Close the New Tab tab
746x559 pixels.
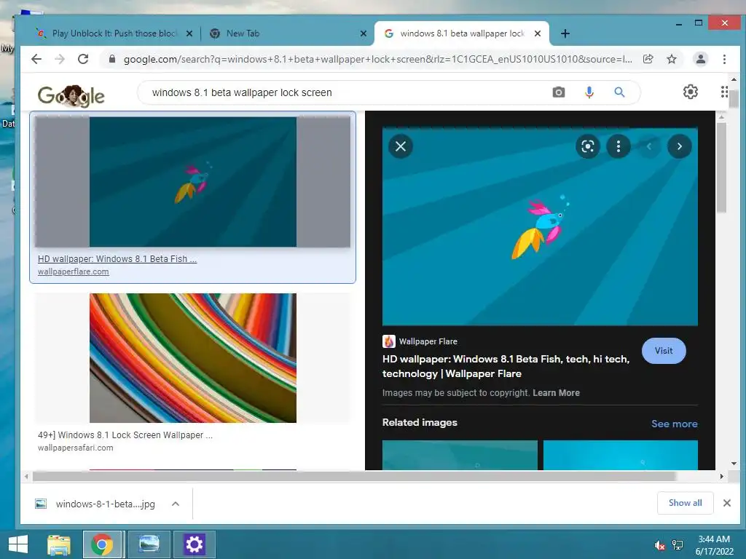(x=363, y=33)
